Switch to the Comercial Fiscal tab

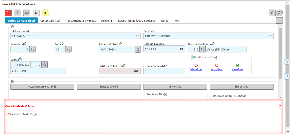click(50, 20)
